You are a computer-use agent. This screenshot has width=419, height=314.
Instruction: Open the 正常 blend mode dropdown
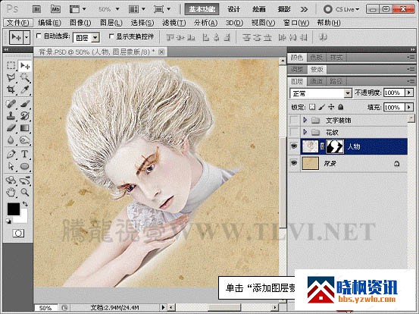pos(321,93)
